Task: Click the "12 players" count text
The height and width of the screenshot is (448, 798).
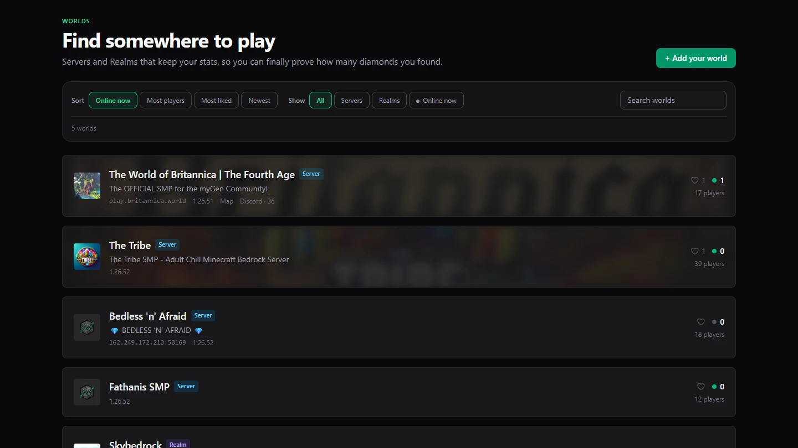Action: click(x=709, y=399)
